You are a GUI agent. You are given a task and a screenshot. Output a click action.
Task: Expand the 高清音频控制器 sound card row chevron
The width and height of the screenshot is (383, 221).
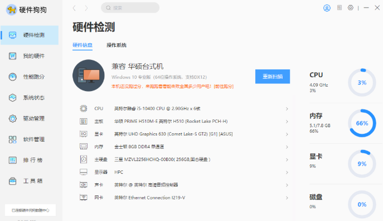pos(287,185)
